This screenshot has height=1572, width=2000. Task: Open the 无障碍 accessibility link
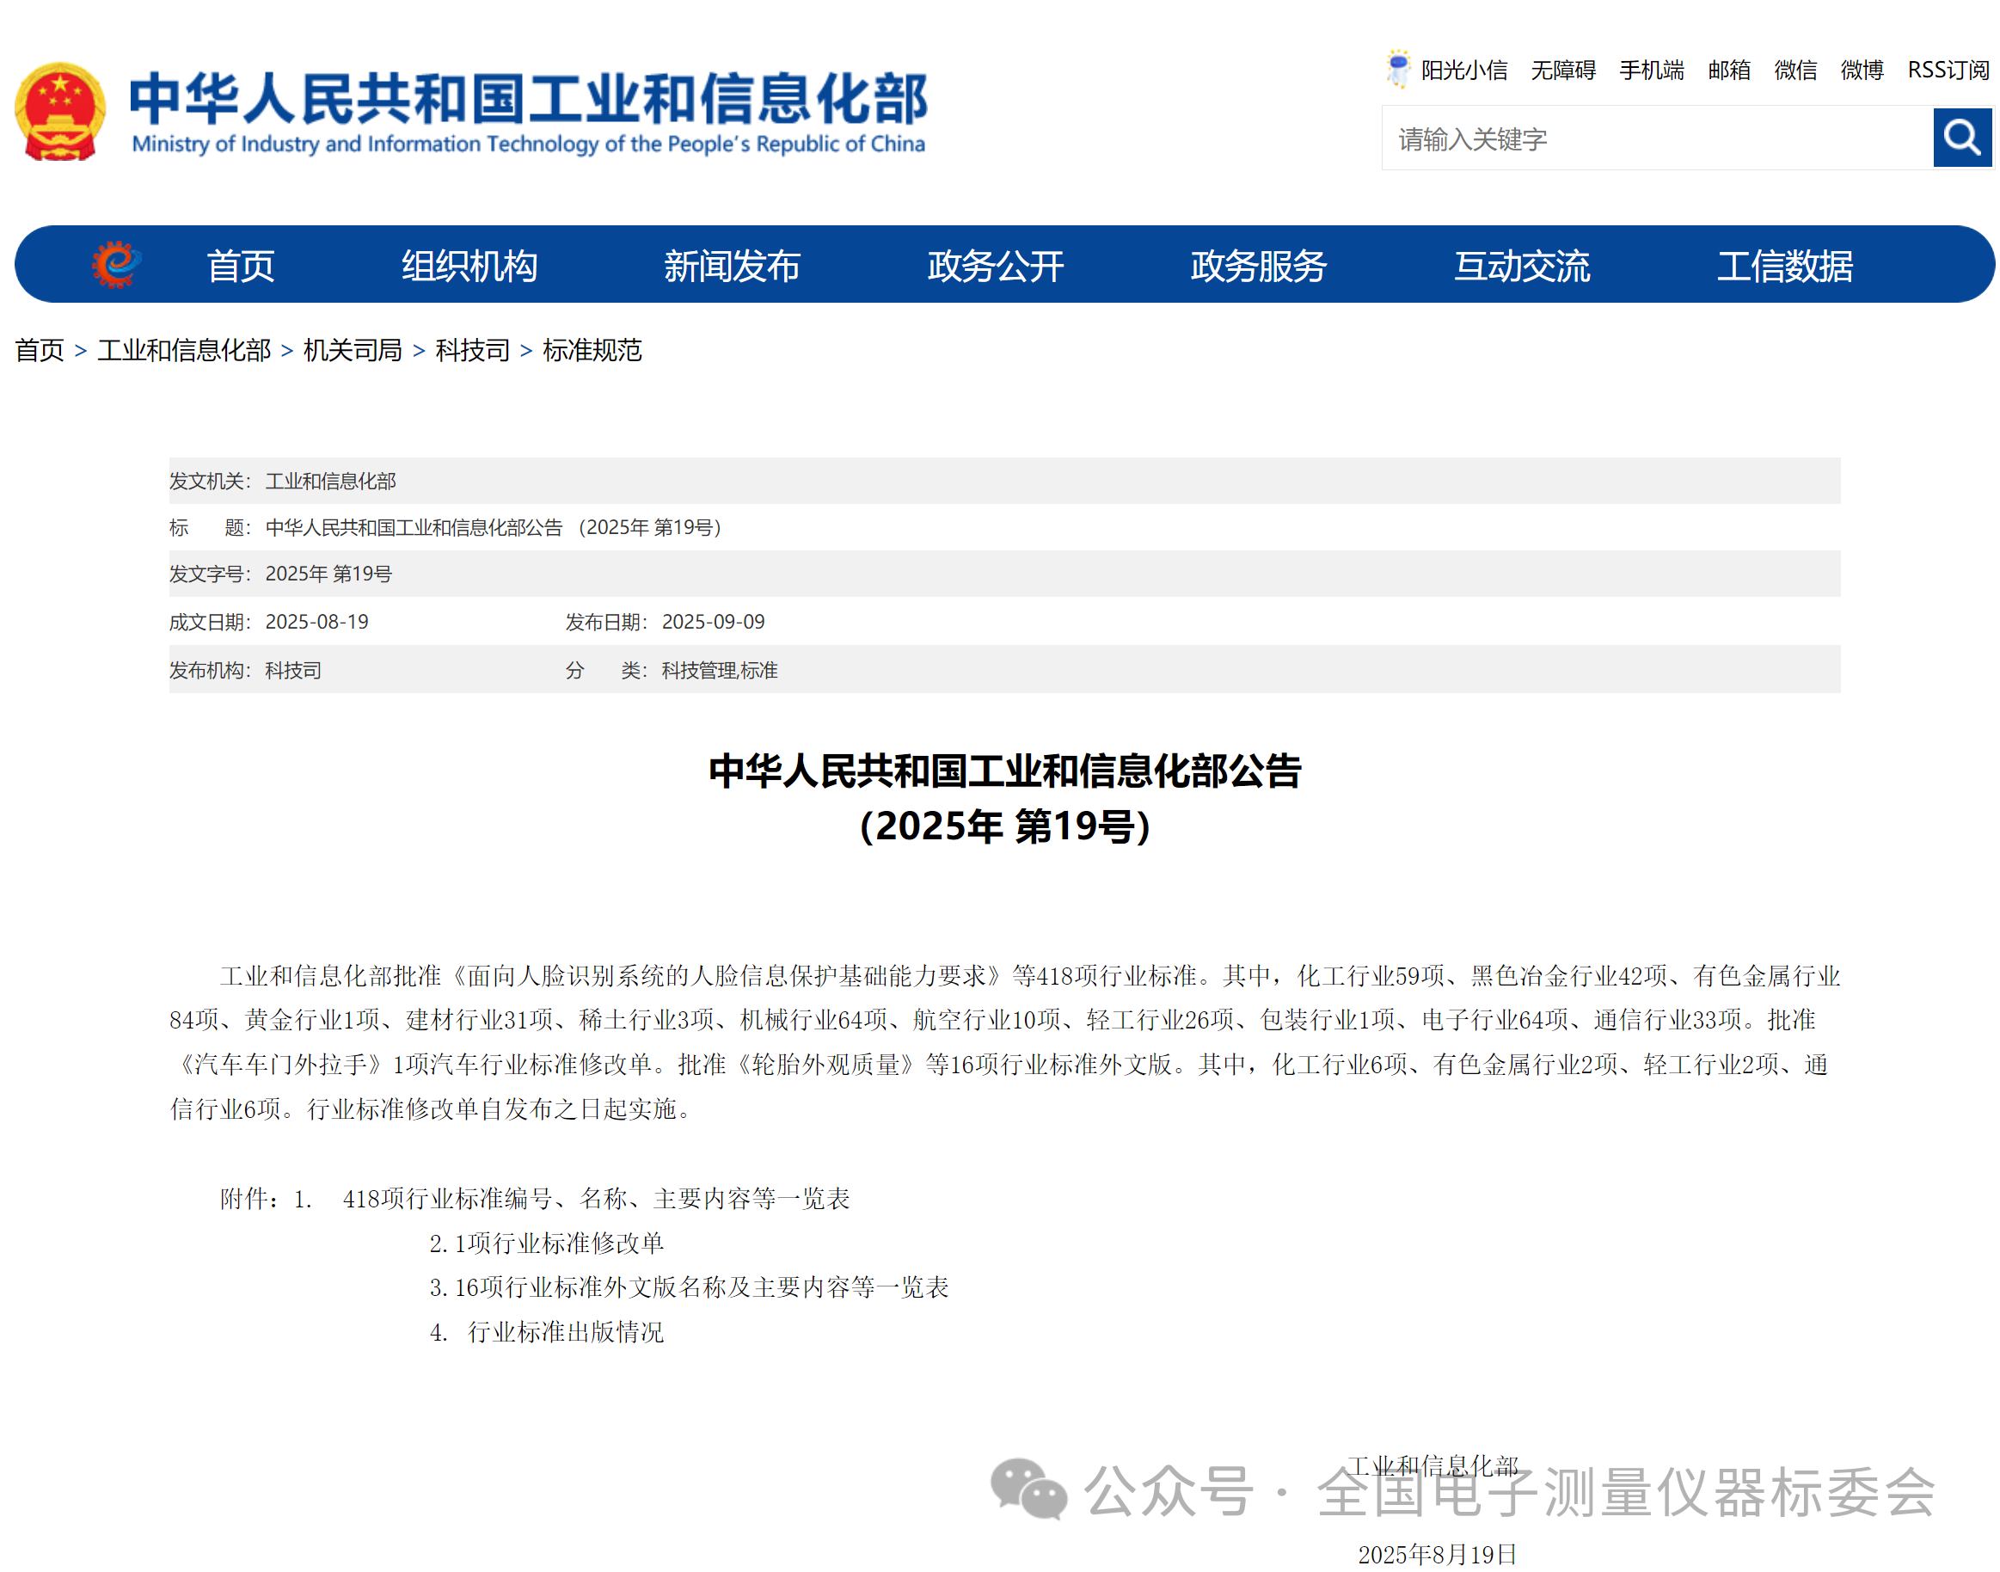1563,70
